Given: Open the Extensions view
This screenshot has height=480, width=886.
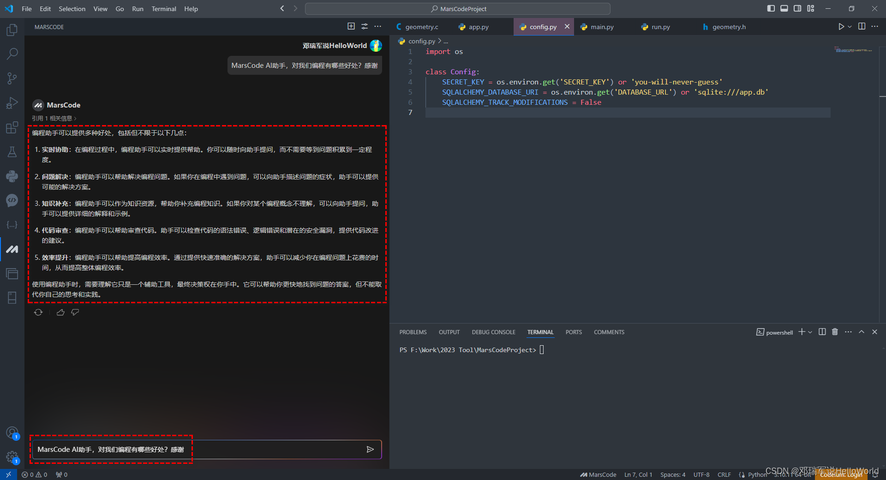Looking at the screenshot, I should click(12, 127).
